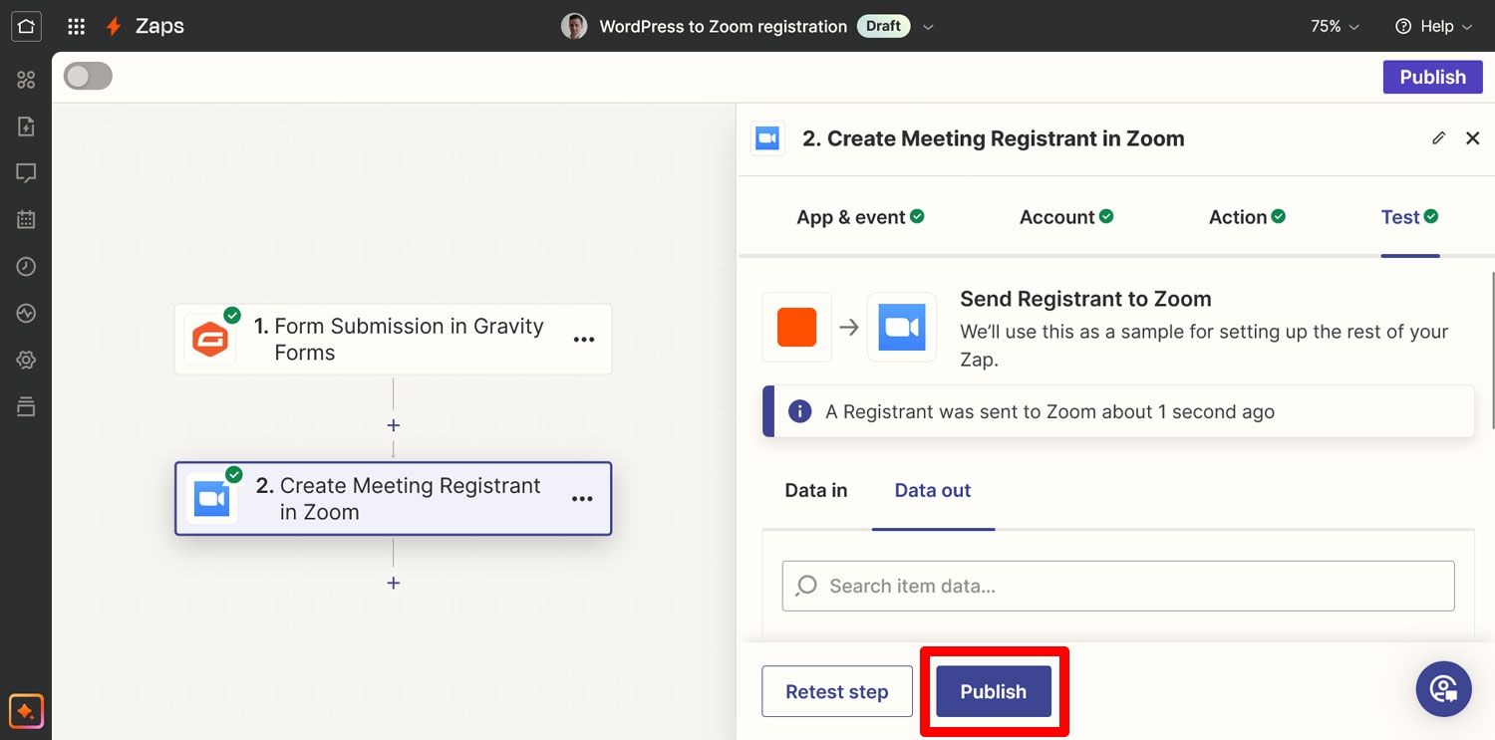The width and height of the screenshot is (1495, 740).
Task: Select Create Meeting Registrant in Zoom step
Action: click(393, 498)
